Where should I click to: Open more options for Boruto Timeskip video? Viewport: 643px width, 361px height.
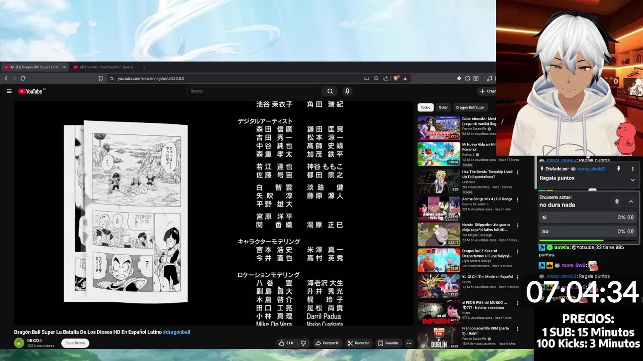pos(517,172)
